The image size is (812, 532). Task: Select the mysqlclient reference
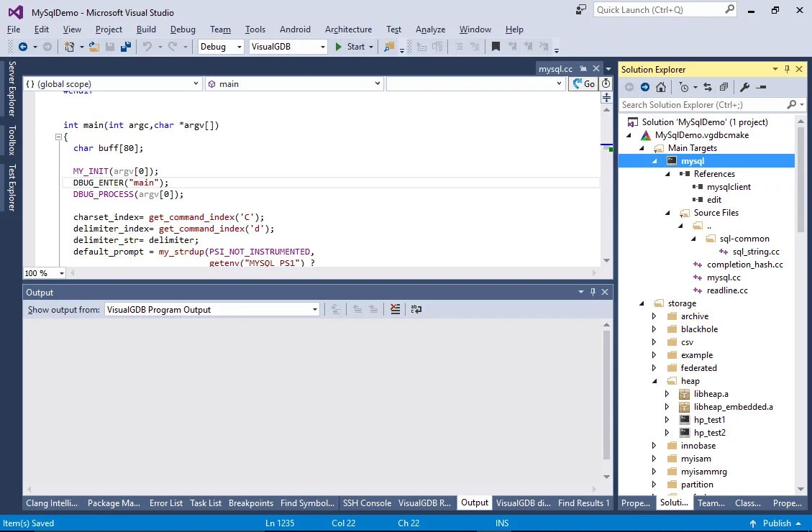[x=729, y=187]
